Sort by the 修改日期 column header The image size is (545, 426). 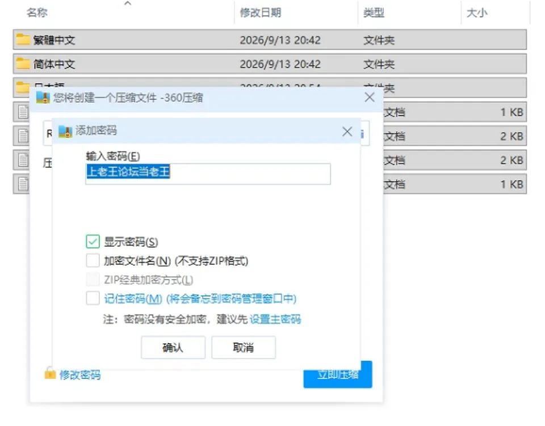click(x=261, y=13)
